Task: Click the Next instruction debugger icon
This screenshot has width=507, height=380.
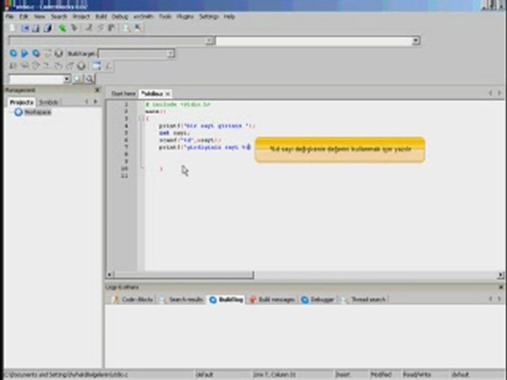Action: pyautogui.click(x=47, y=66)
